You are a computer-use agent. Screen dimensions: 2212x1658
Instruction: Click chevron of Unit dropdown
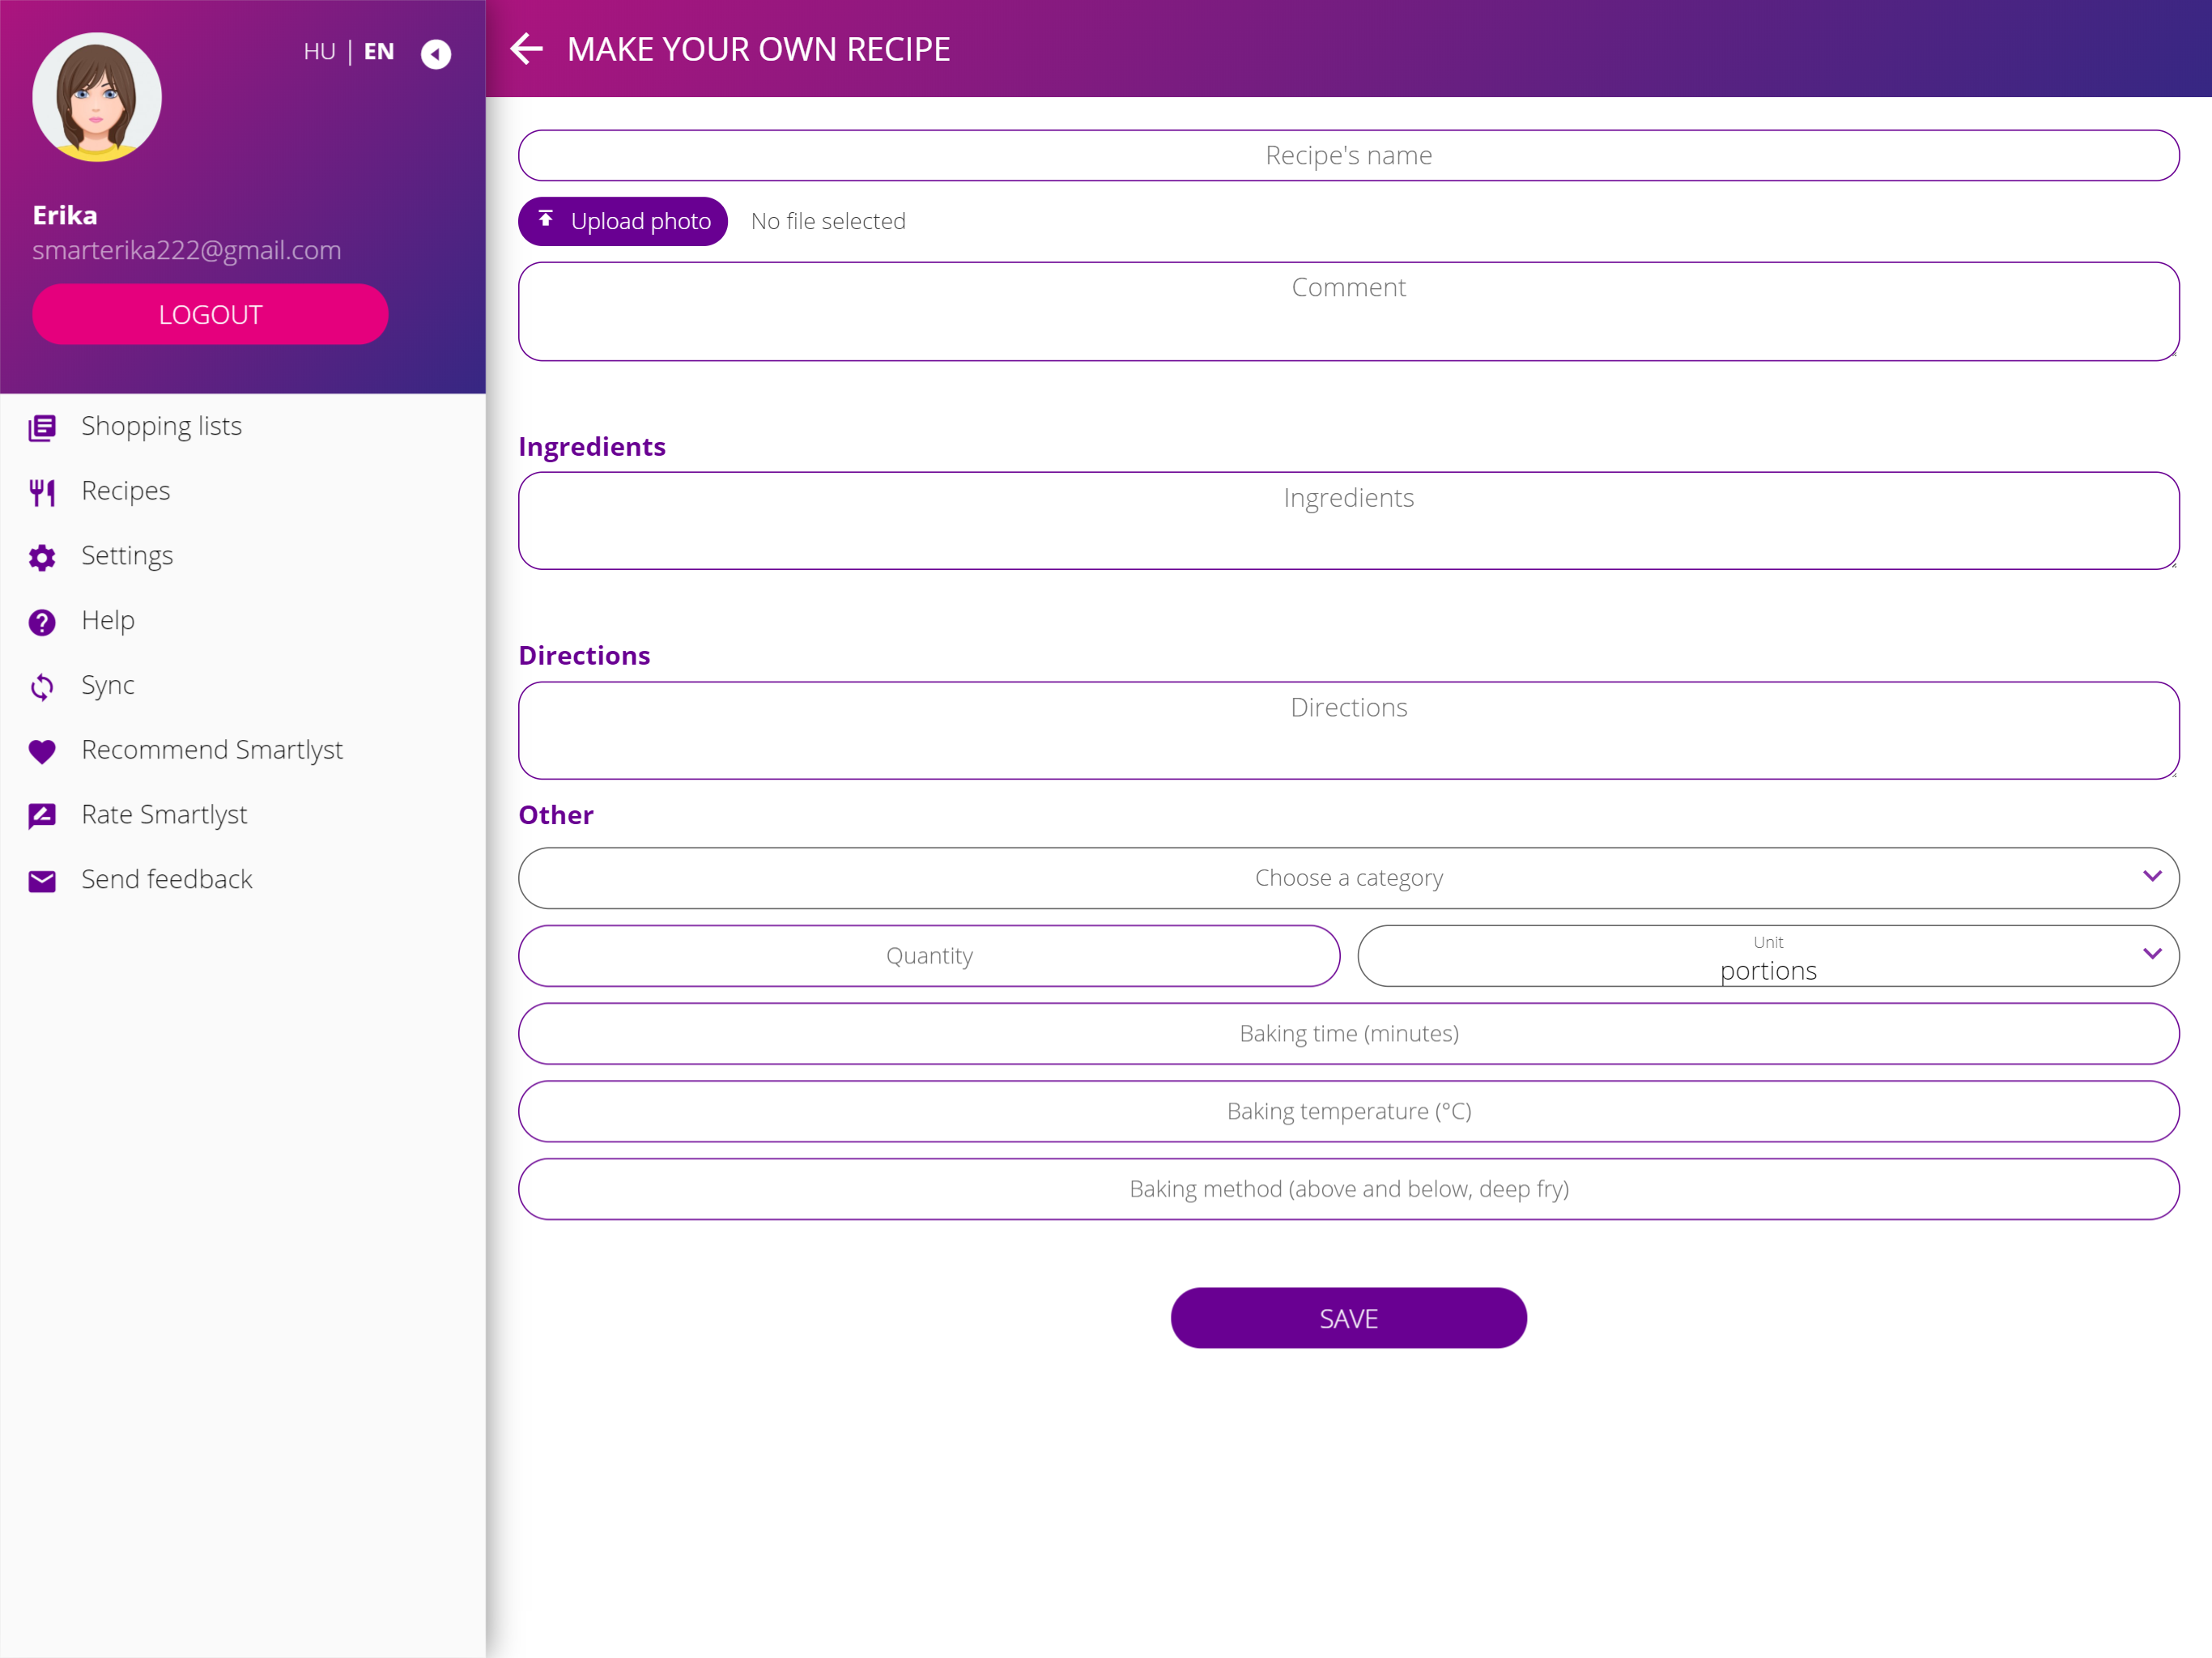tap(2153, 954)
